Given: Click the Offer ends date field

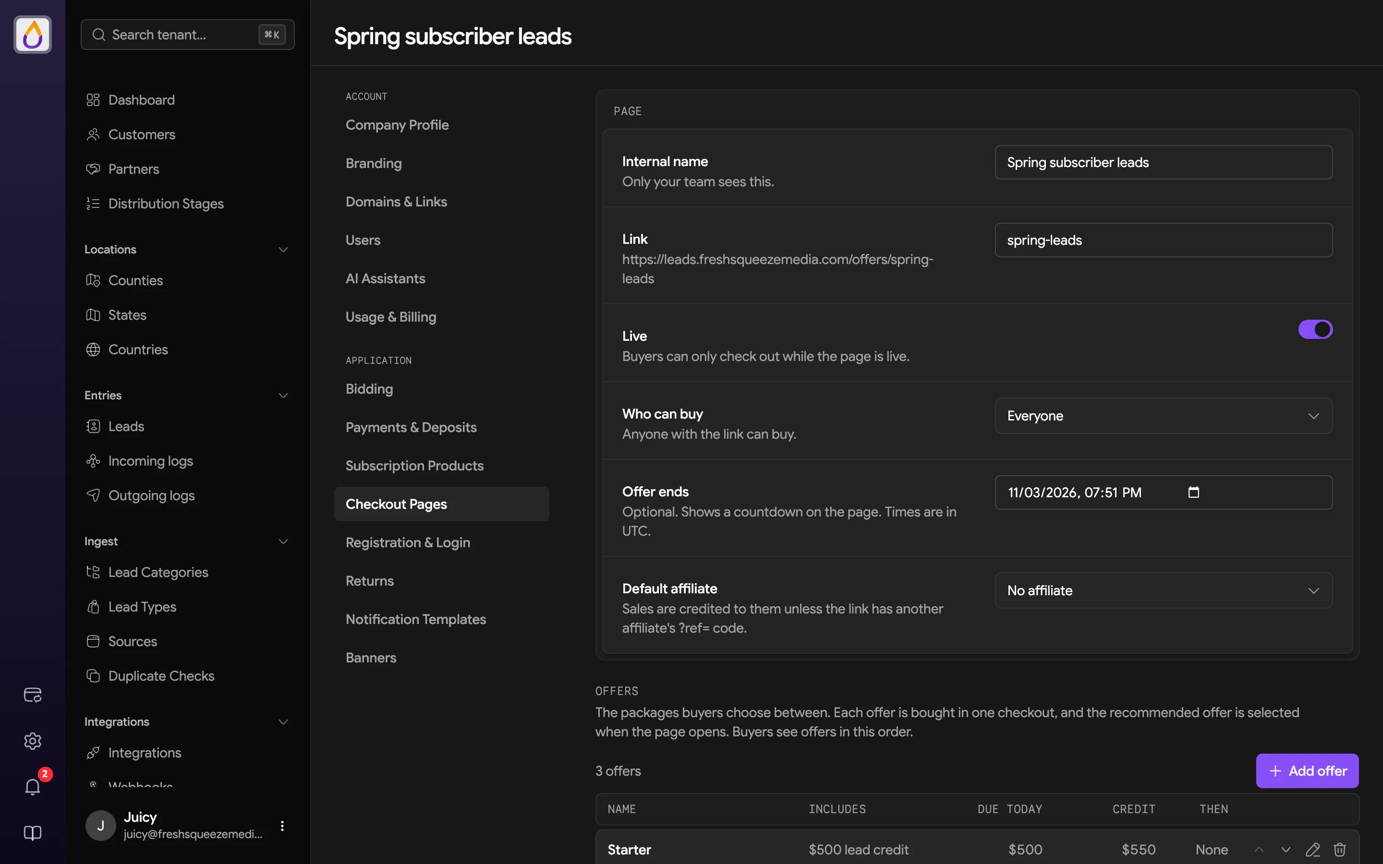Looking at the screenshot, I should tap(1164, 492).
